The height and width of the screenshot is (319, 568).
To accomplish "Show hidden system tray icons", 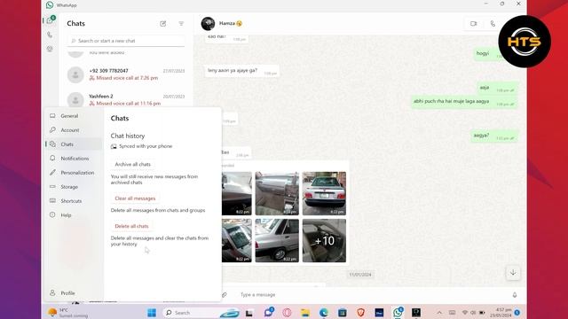I will (439, 313).
